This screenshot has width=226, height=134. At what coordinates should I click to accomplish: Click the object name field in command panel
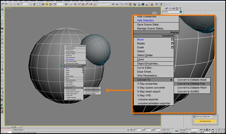(x=171, y=11)
